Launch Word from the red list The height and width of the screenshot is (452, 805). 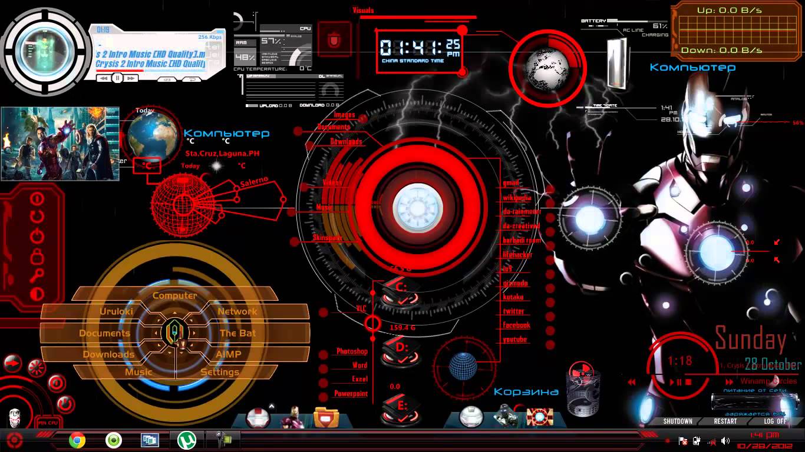point(359,365)
